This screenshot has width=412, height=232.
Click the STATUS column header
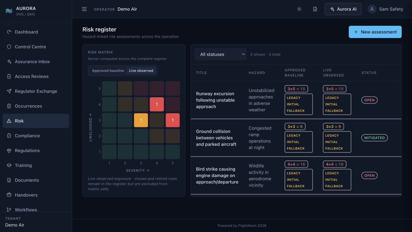[x=369, y=73]
